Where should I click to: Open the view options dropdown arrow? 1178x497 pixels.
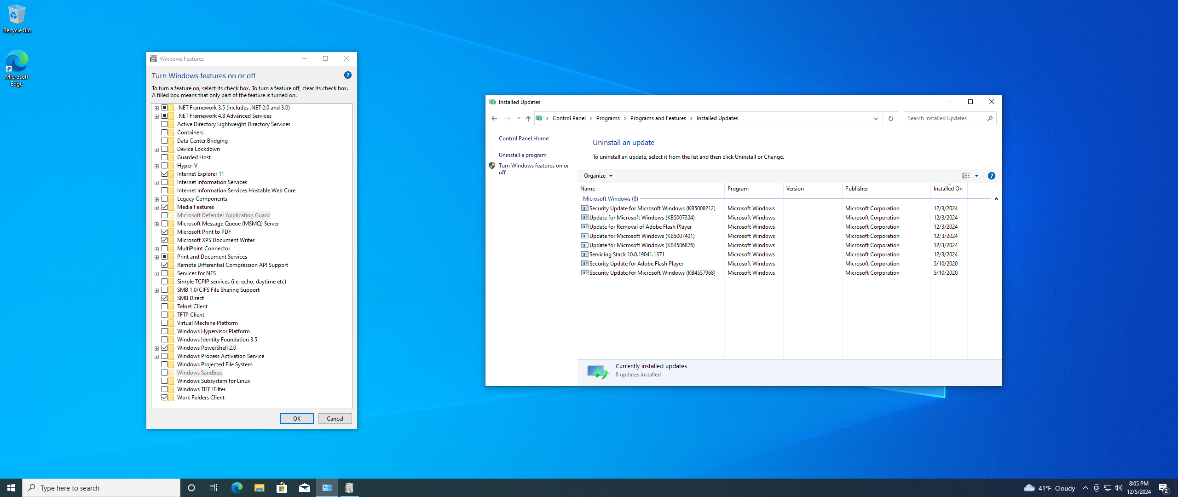coord(976,176)
